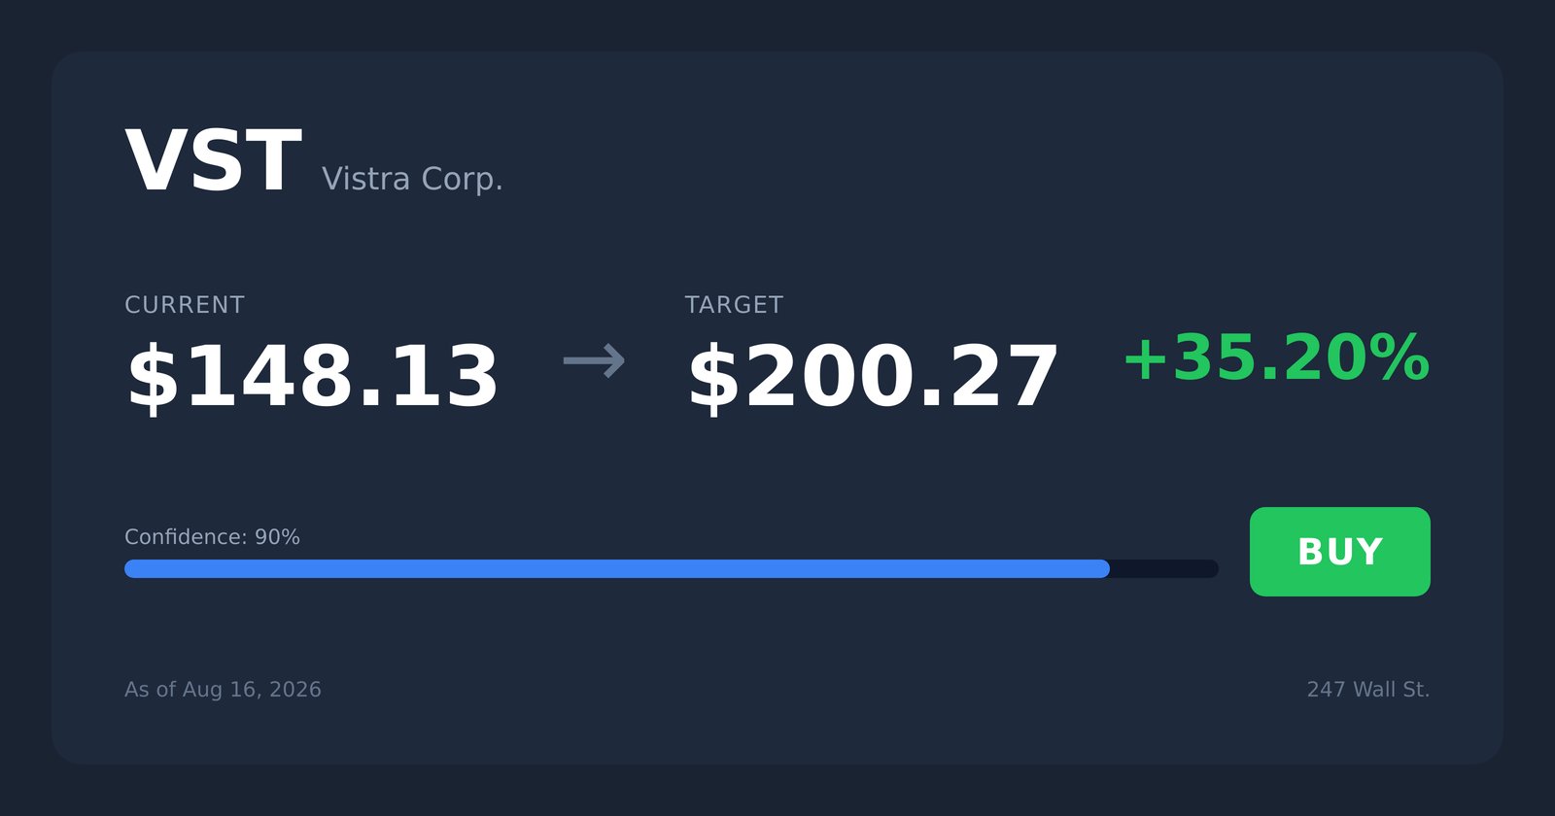Viewport: 1555px width, 816px height.
Task: Click the green BUY button
Action: coord(1339,552)
